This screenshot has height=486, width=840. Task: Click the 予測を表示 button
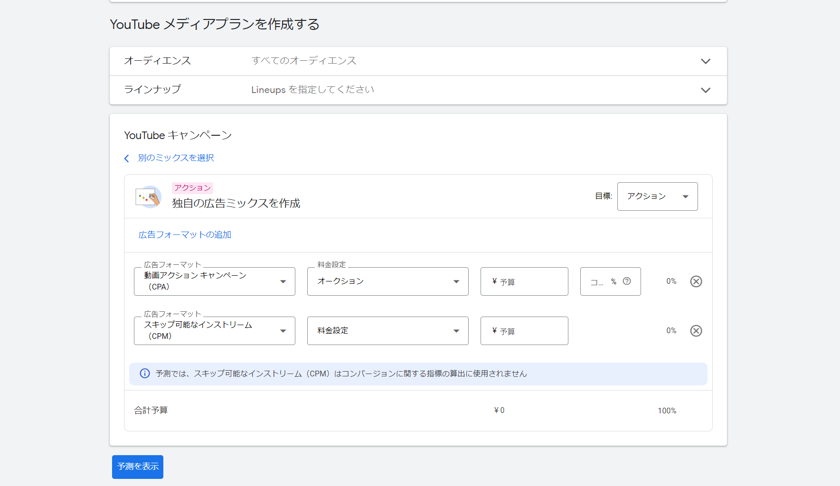tap(138, 467)
